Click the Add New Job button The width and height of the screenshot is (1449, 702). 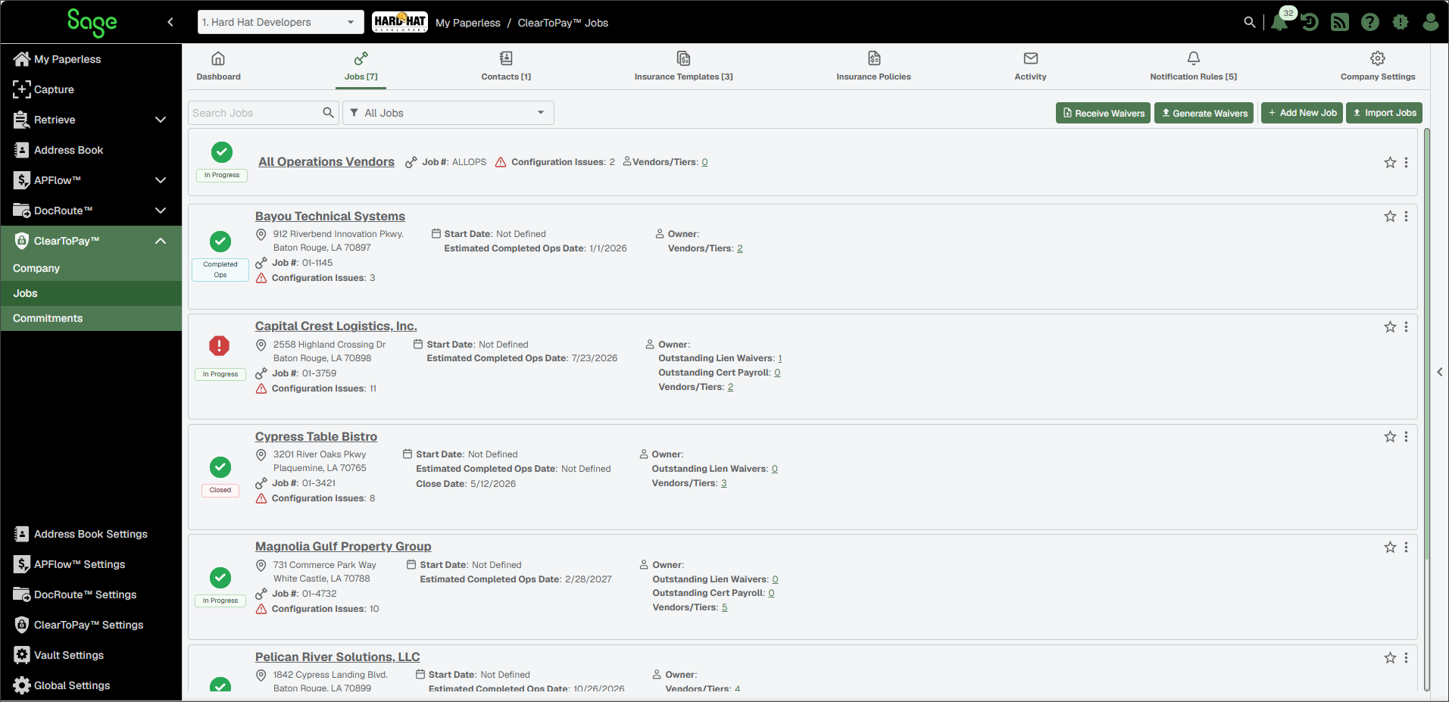pyautogui.click(x=1302, y=113)
